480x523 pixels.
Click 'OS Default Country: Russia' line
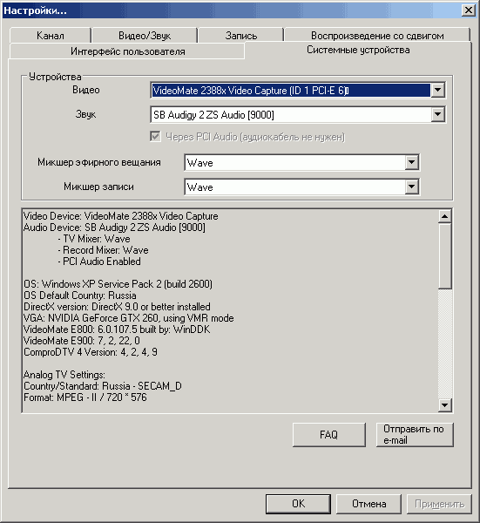[80, 295]
